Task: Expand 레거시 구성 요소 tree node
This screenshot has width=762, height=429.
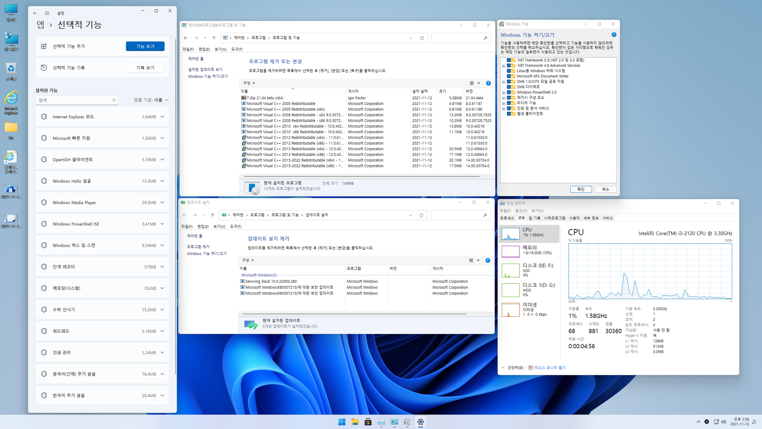Action: pyautogui.click(x=504, y=98)
